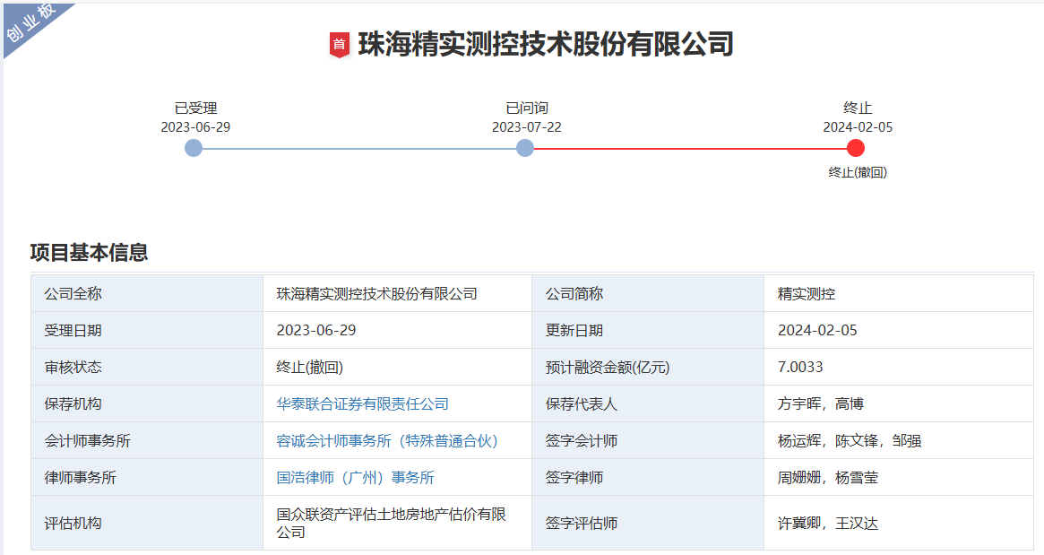
Task: Click the 周姗姗，杨雪莹 lawyers cell
Action: click(x=828, y=478)
